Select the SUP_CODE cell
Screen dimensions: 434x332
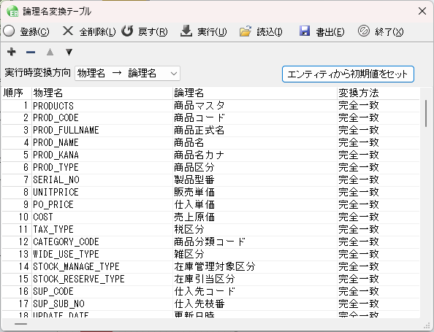click(x=102, y=292)
